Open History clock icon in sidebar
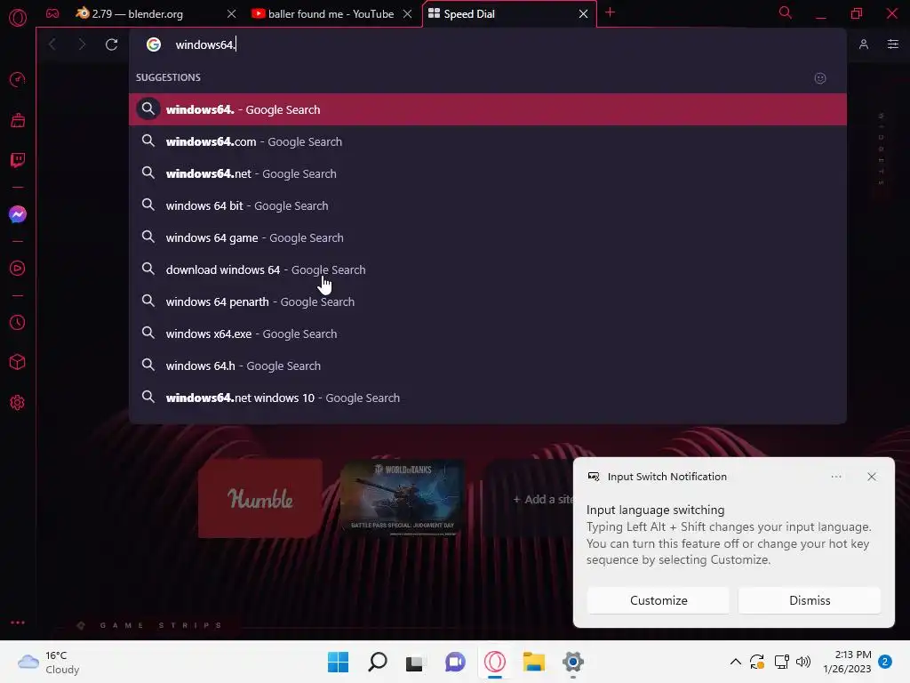This screenshot has width=910, height=683. [18, 322]
